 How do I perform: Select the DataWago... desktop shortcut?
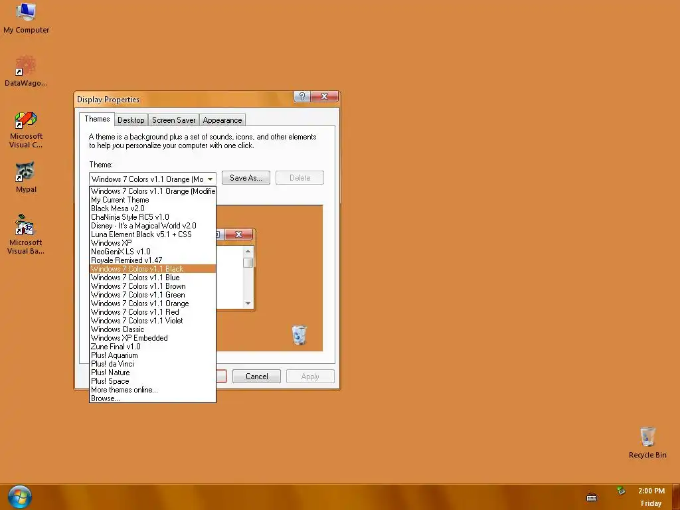26,70
